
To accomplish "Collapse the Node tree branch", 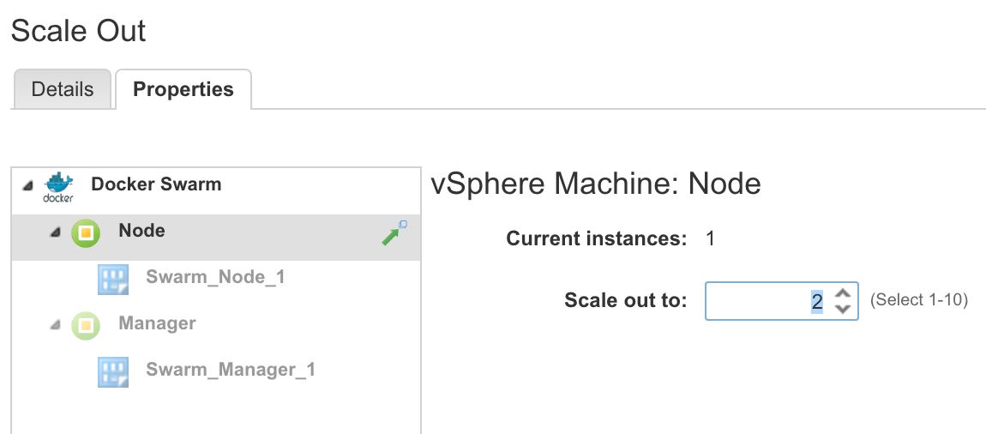I will click(55, 232).
